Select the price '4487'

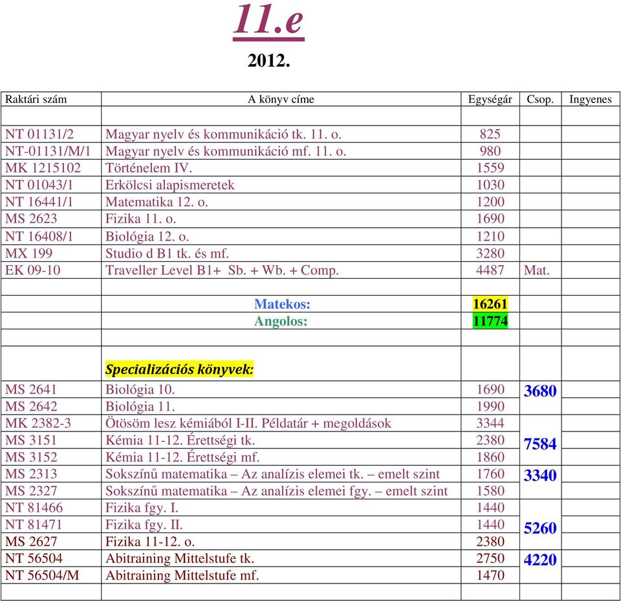point(490,270)
